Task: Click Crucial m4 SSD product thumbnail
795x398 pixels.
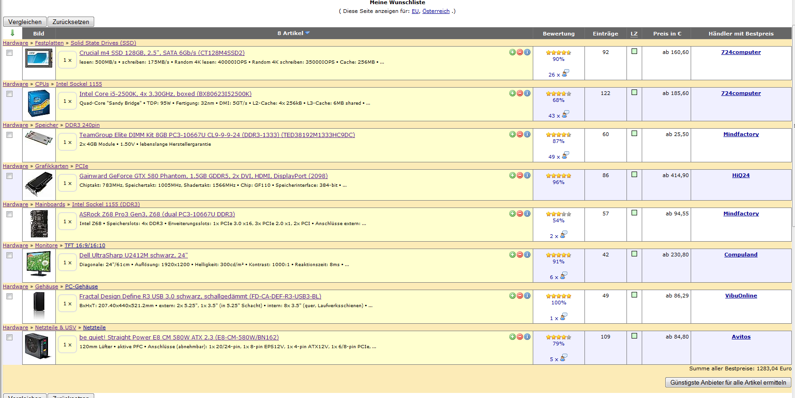Action: tap(39, 59)
